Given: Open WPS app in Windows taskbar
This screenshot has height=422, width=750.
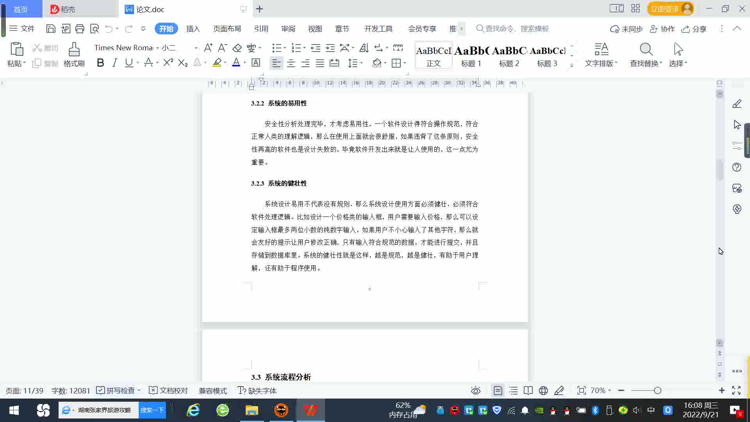Looking at the screenshot, I should pos(311,410).
